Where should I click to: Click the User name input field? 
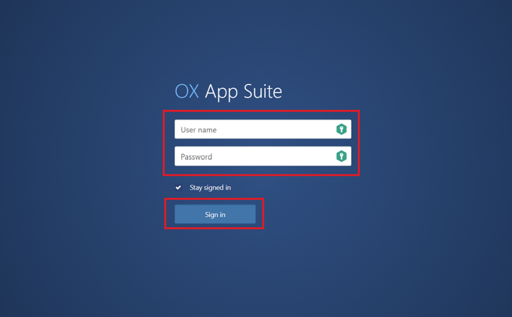(263, 129)
